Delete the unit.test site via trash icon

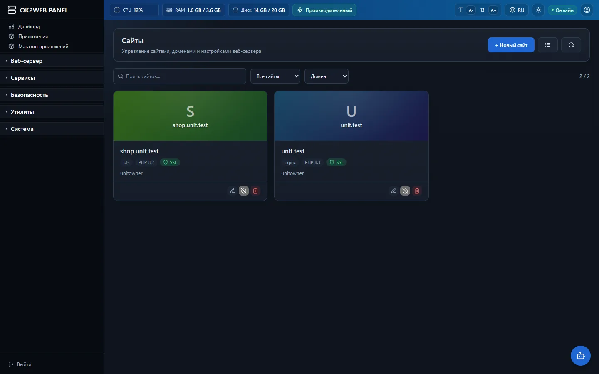tap(417, 191)
